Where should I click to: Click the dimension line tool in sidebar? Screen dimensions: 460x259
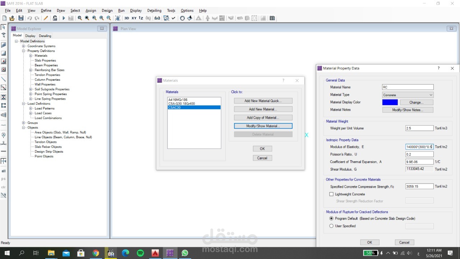tap(4, 143)
